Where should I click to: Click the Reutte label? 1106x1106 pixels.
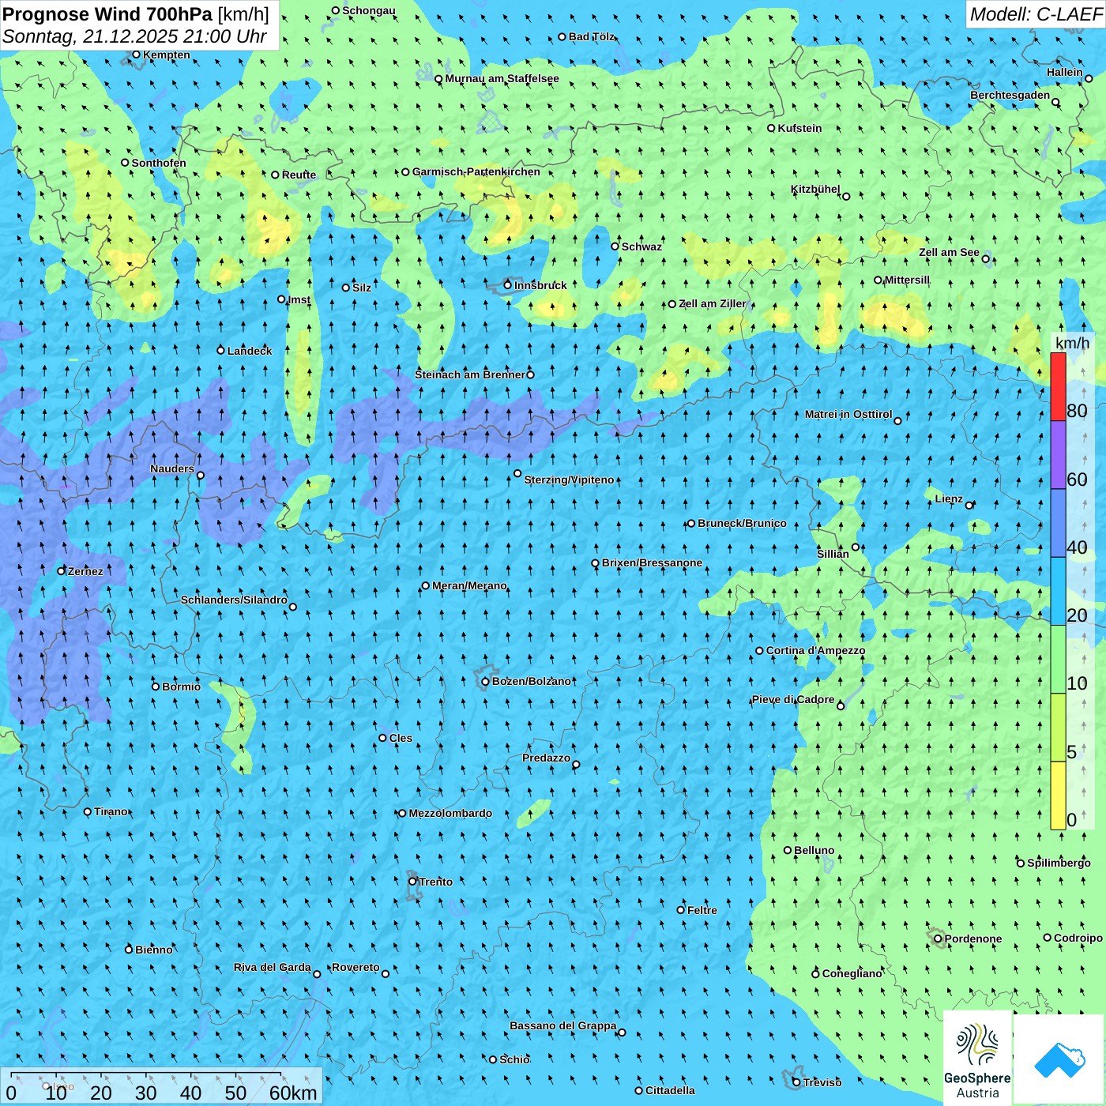point(299,175)
